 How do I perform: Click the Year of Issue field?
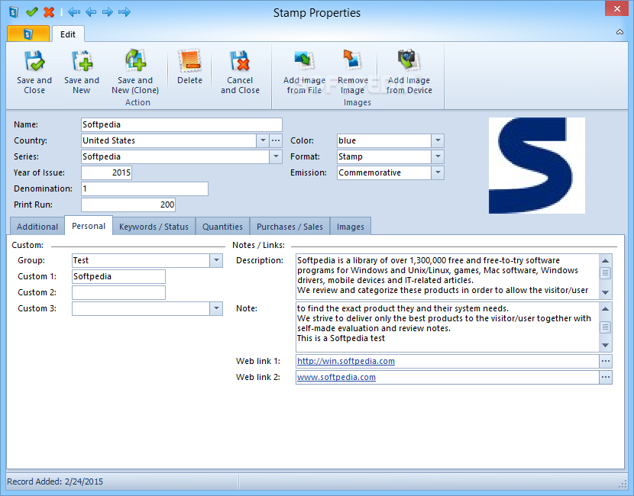106,173
